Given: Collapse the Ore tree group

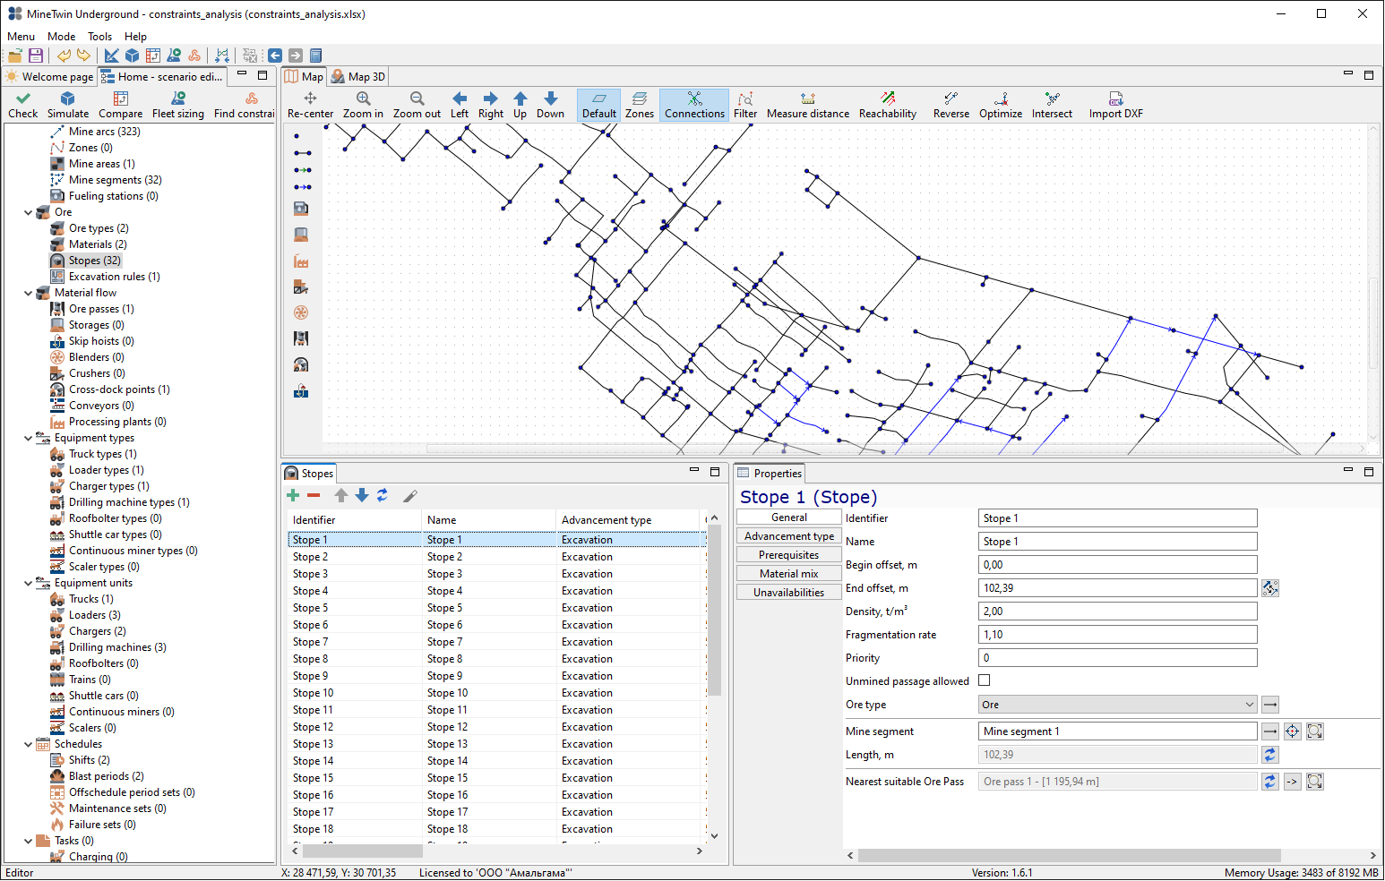Looking at the screenshot, I should tap(29, 212).
